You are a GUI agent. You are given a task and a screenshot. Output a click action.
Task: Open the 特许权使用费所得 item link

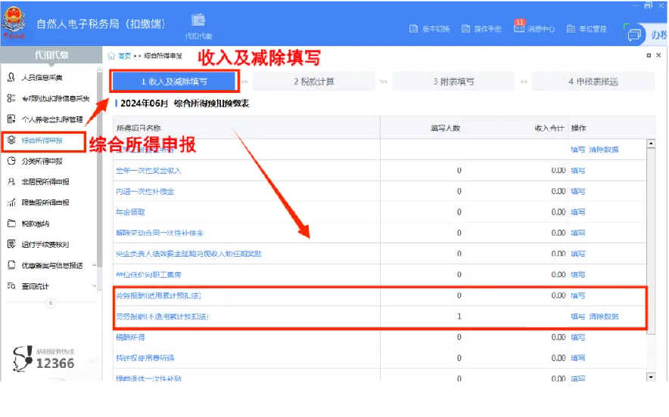[x=145, y=358]
